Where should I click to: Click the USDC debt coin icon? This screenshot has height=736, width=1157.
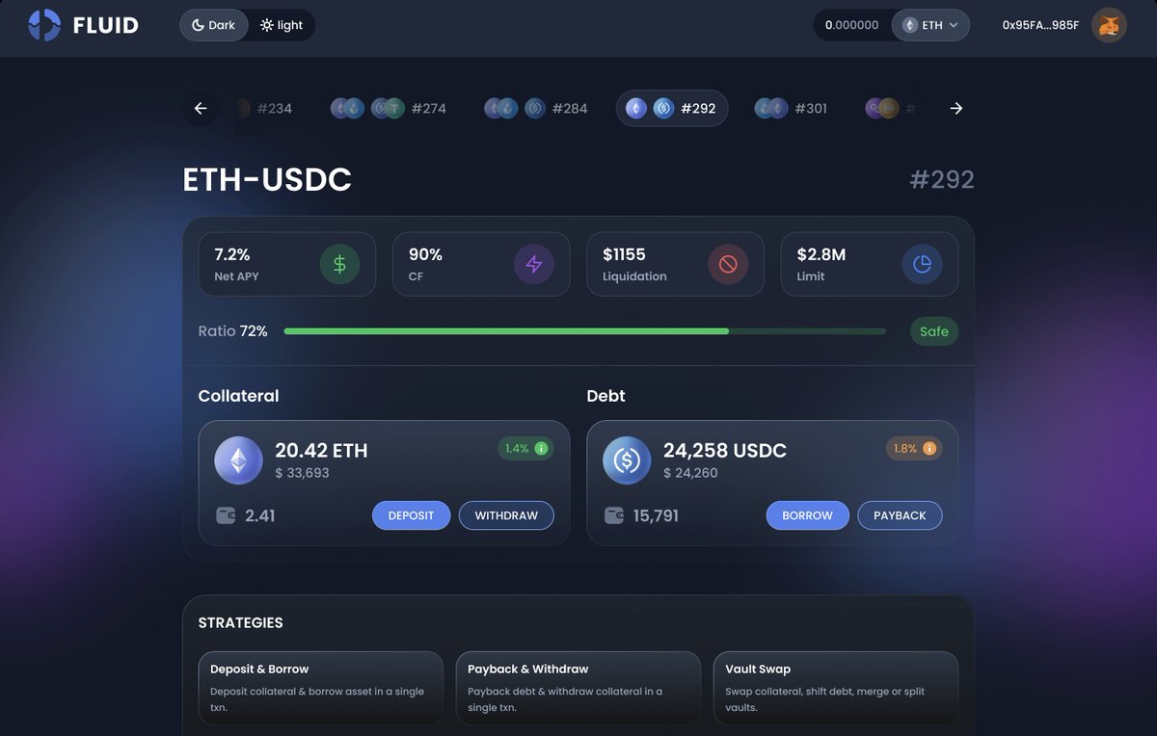tap(627, 460)
